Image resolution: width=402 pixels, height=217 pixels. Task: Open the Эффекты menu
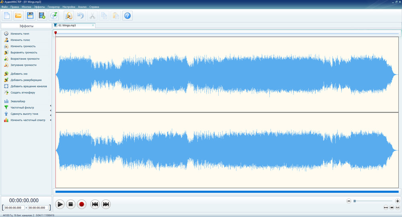(39, 7)
